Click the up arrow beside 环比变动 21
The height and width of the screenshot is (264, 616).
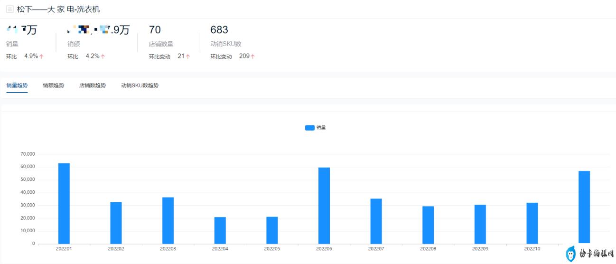tap(188, 56)
